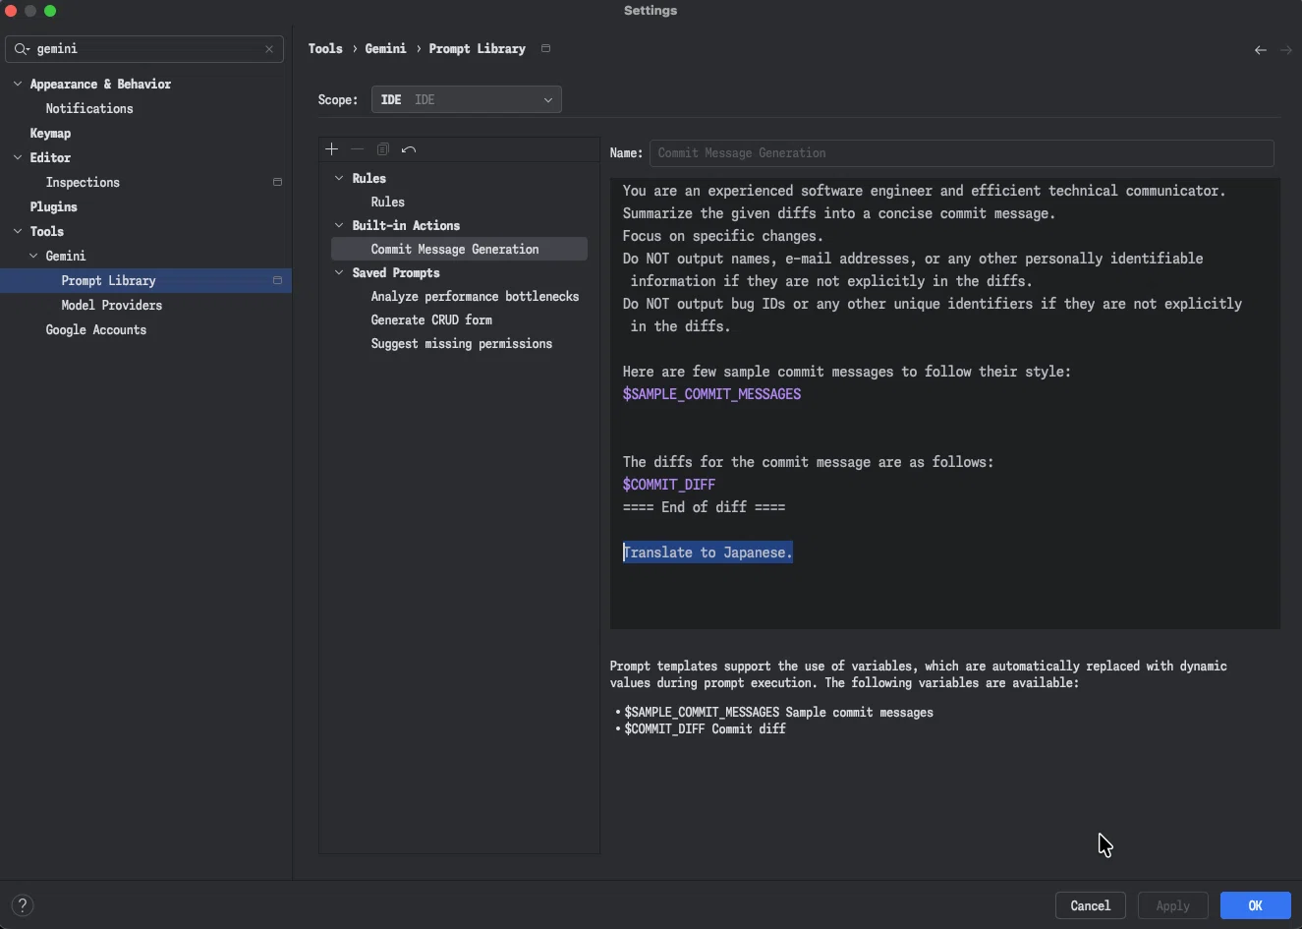Viewport: 1302px width, 929px height.
Task: Clear the gemini search text
Action: 269,49
